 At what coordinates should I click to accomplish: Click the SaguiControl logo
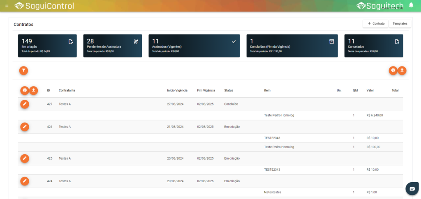[44, 6]
